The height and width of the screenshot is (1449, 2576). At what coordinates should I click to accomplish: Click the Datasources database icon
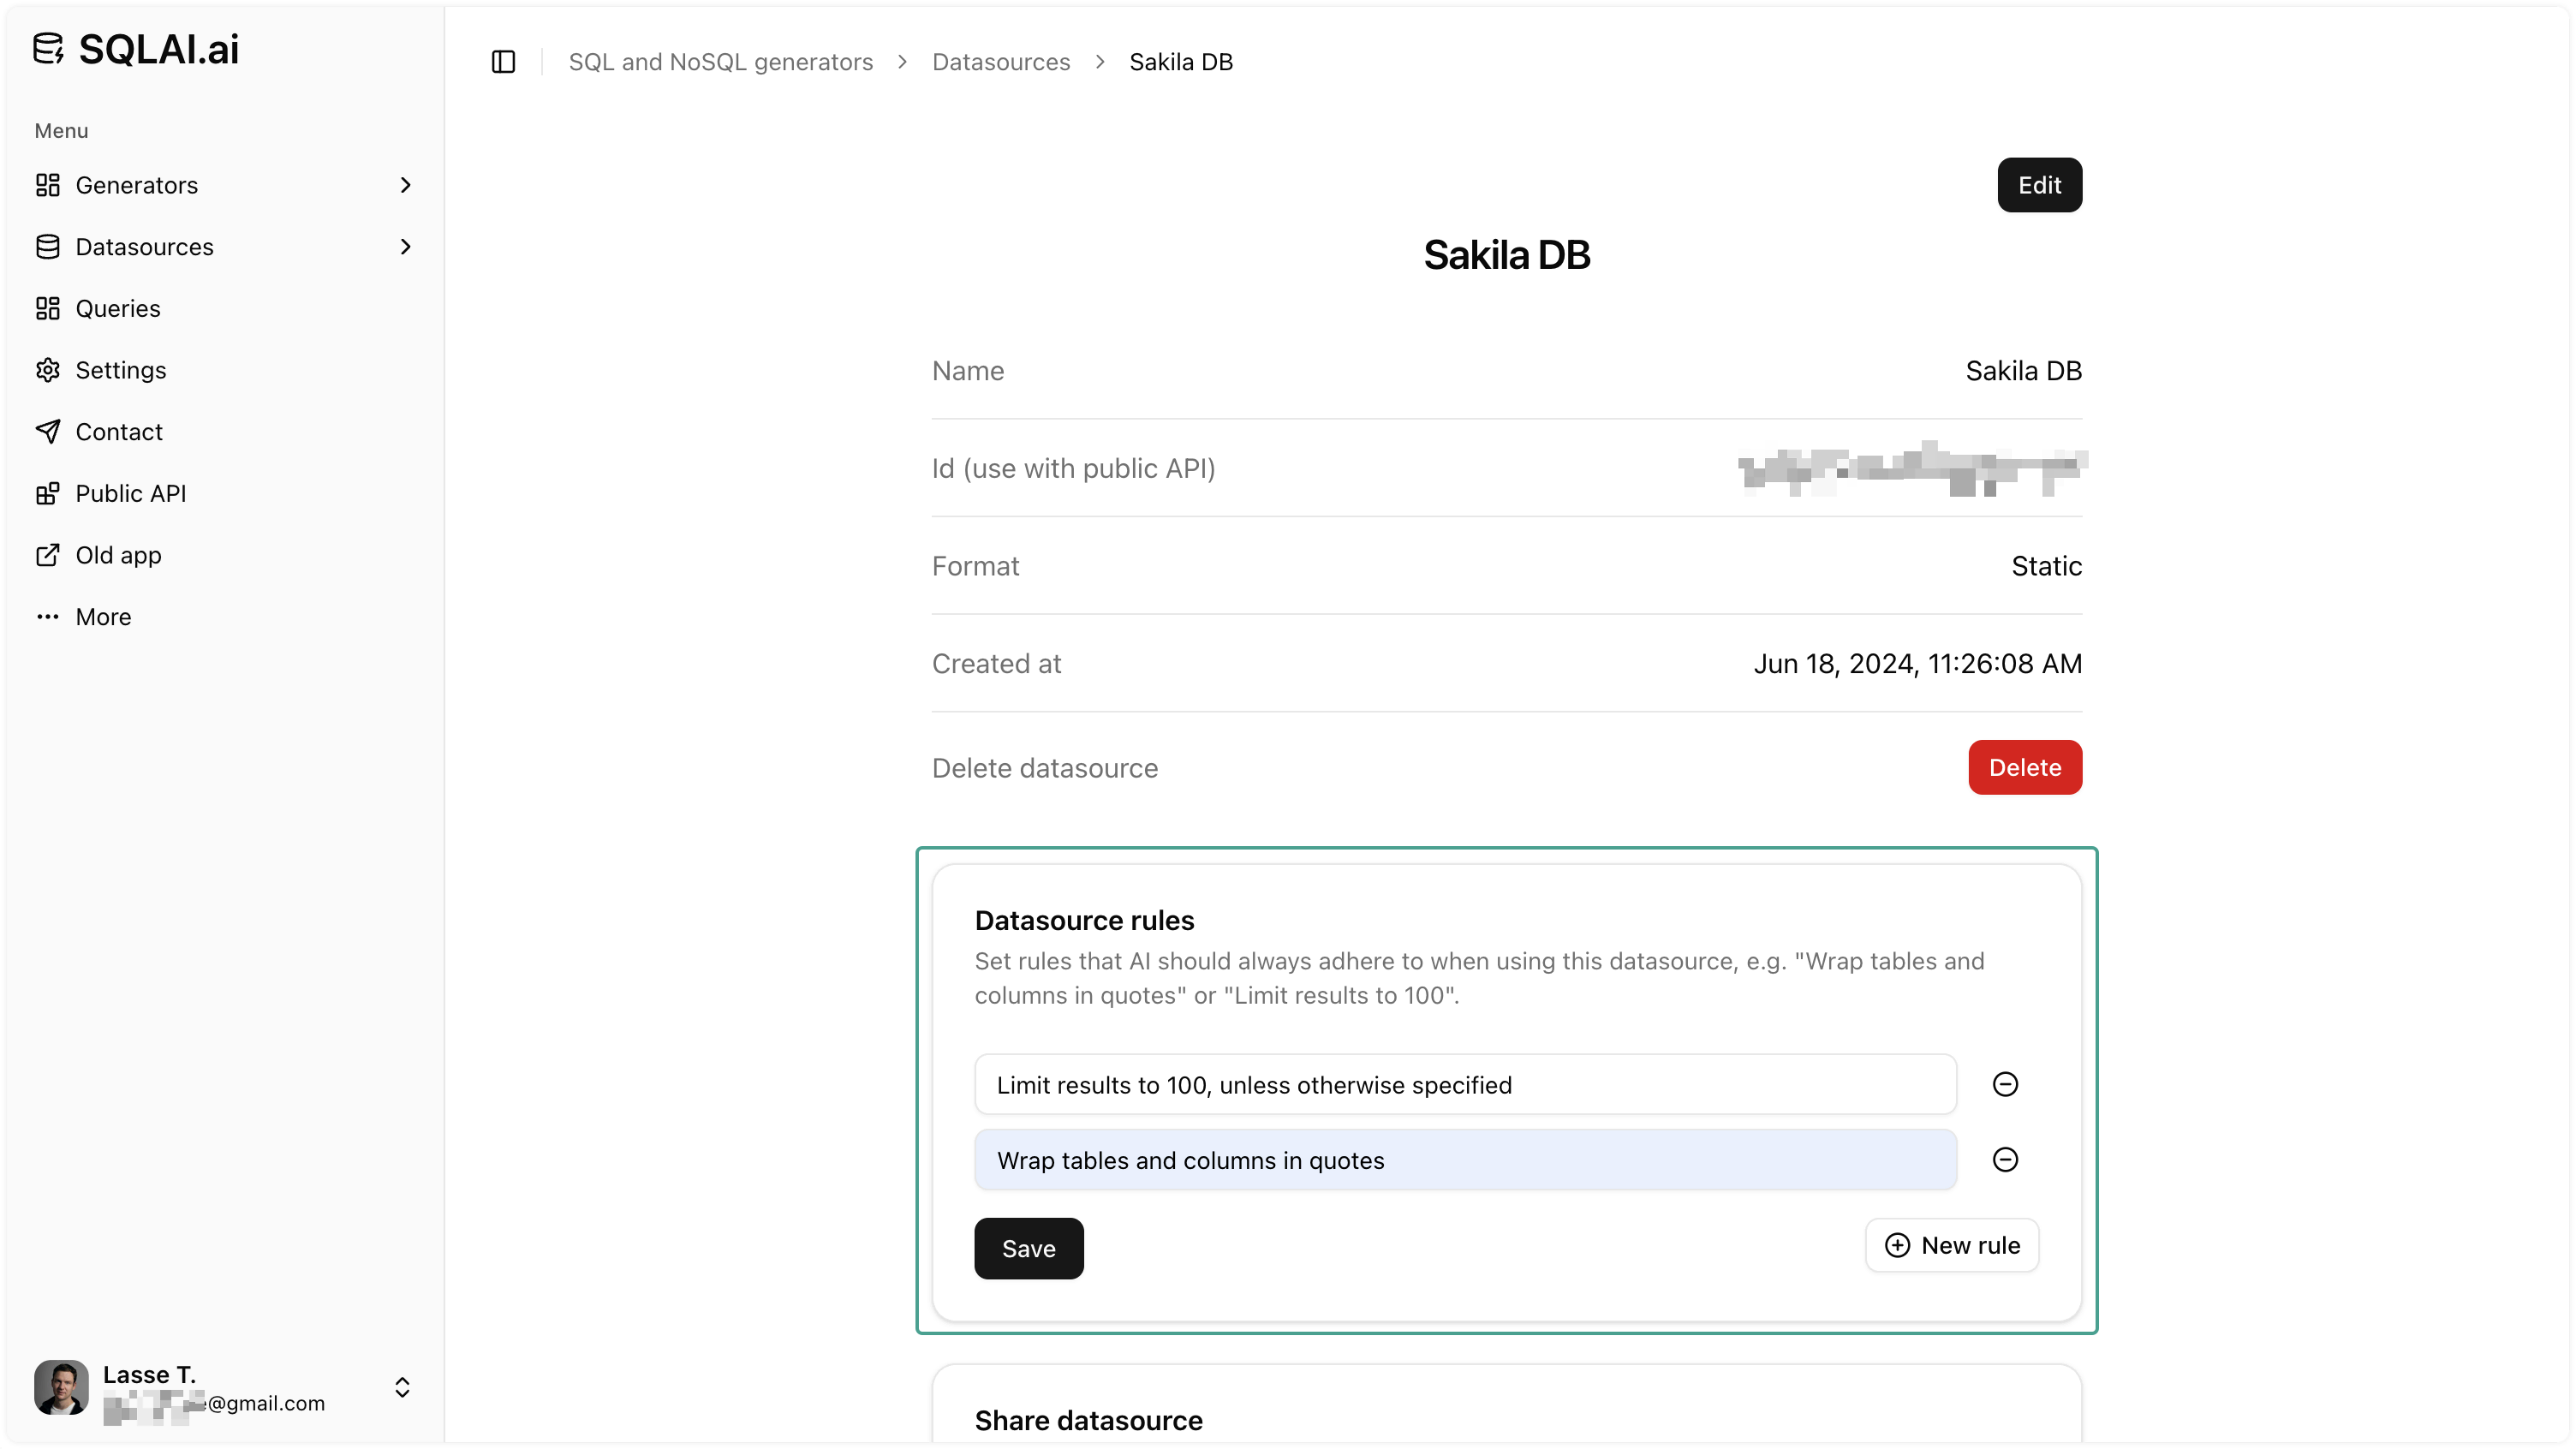[x=48, y=246]
